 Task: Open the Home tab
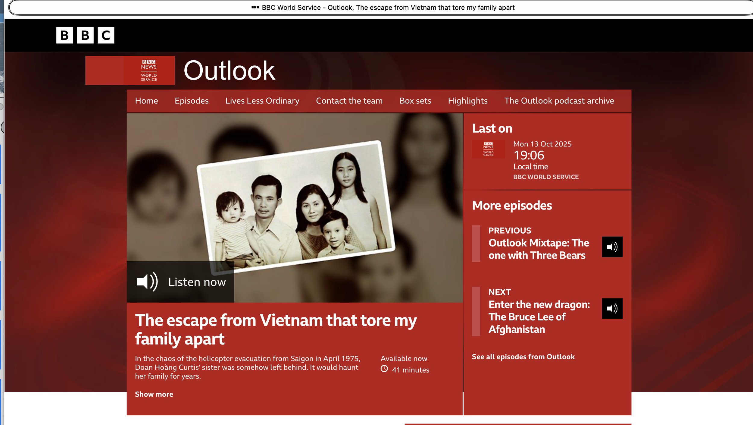pos(146,101)
